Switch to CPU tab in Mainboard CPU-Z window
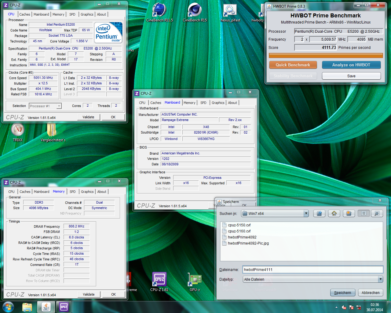The height and width of the screenshot is (313, 391). pyautogui.click(x=142, y=103)
